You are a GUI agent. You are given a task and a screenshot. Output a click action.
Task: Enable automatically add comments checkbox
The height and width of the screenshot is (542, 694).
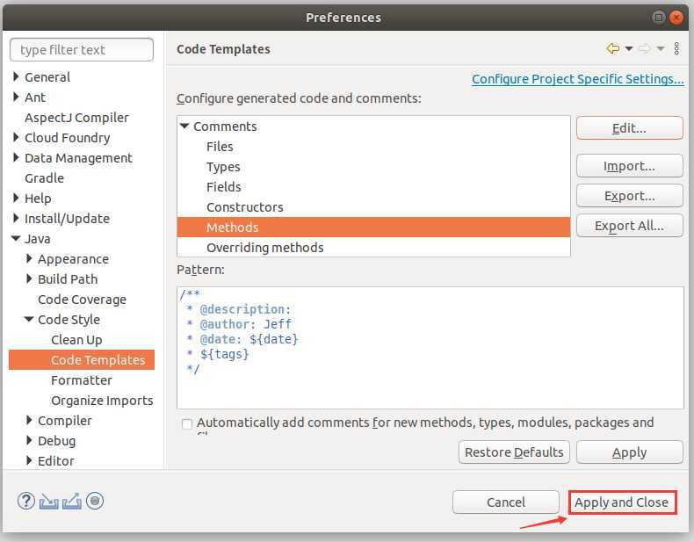point(186,423)
